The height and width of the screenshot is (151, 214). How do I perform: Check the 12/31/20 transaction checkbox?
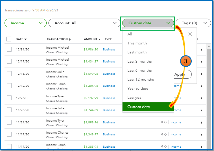point(9,49)
